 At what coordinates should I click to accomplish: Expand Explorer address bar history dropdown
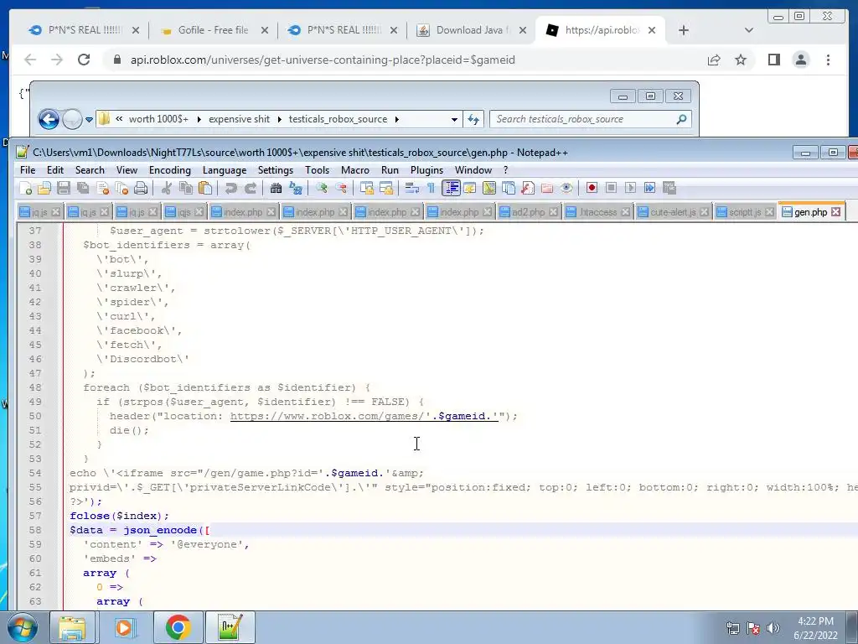[454, 119]
